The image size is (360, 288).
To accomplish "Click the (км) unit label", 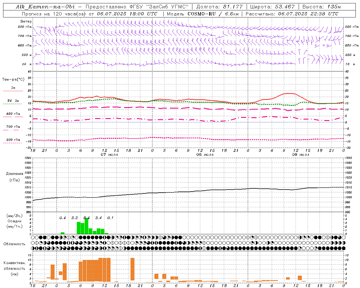I will click(14, 274).
